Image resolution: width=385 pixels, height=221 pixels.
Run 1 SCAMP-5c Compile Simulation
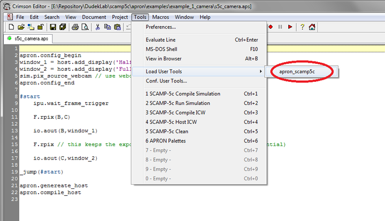coord(199,94)
